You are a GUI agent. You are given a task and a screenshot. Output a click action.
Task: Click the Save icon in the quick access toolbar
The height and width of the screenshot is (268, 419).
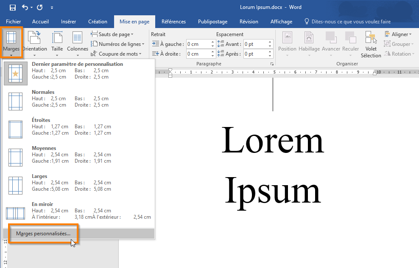point(13,8)
